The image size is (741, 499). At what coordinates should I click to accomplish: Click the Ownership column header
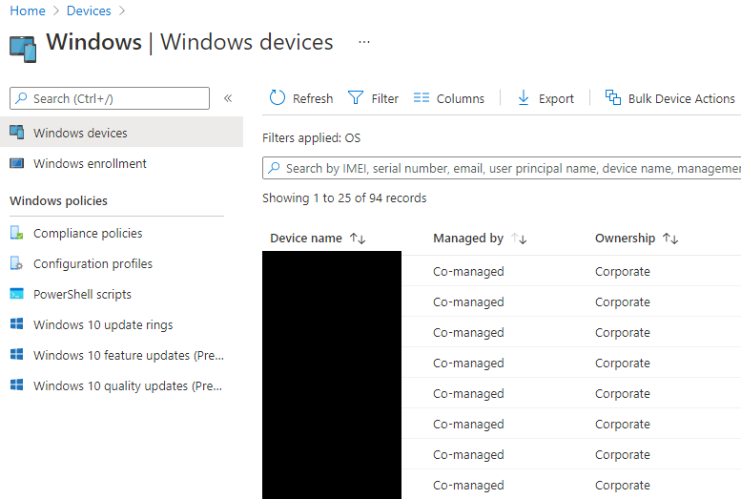[x=625, y=238]
